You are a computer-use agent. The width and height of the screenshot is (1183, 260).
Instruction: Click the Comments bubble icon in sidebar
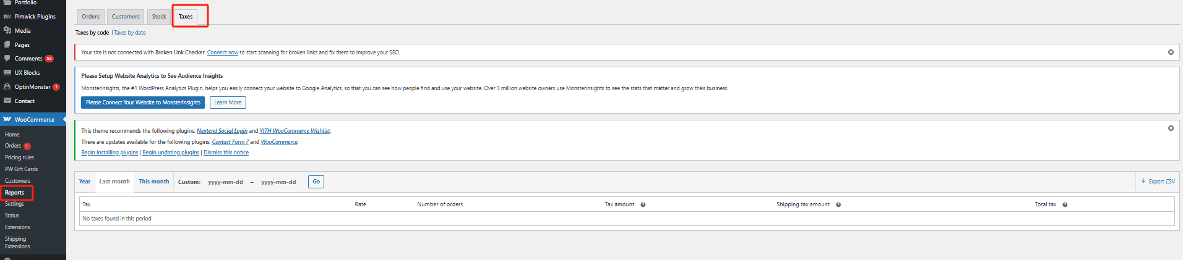(x=7, y=59)
